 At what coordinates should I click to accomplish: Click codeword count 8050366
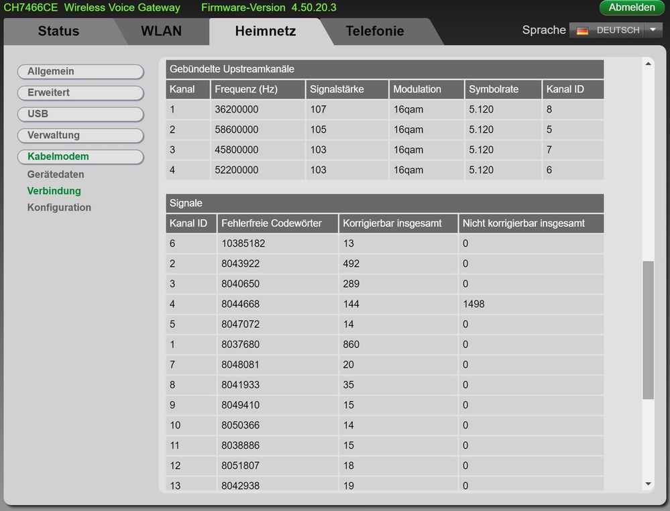pos(240,426)
